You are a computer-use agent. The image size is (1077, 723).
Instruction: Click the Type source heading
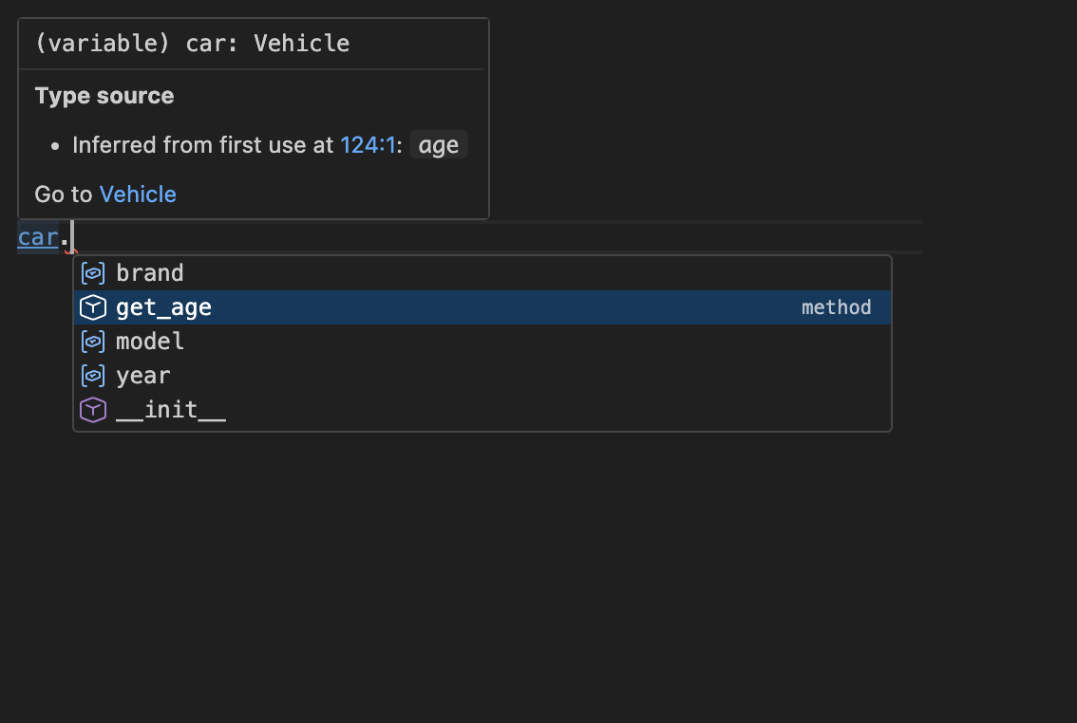tap(104, 95)
